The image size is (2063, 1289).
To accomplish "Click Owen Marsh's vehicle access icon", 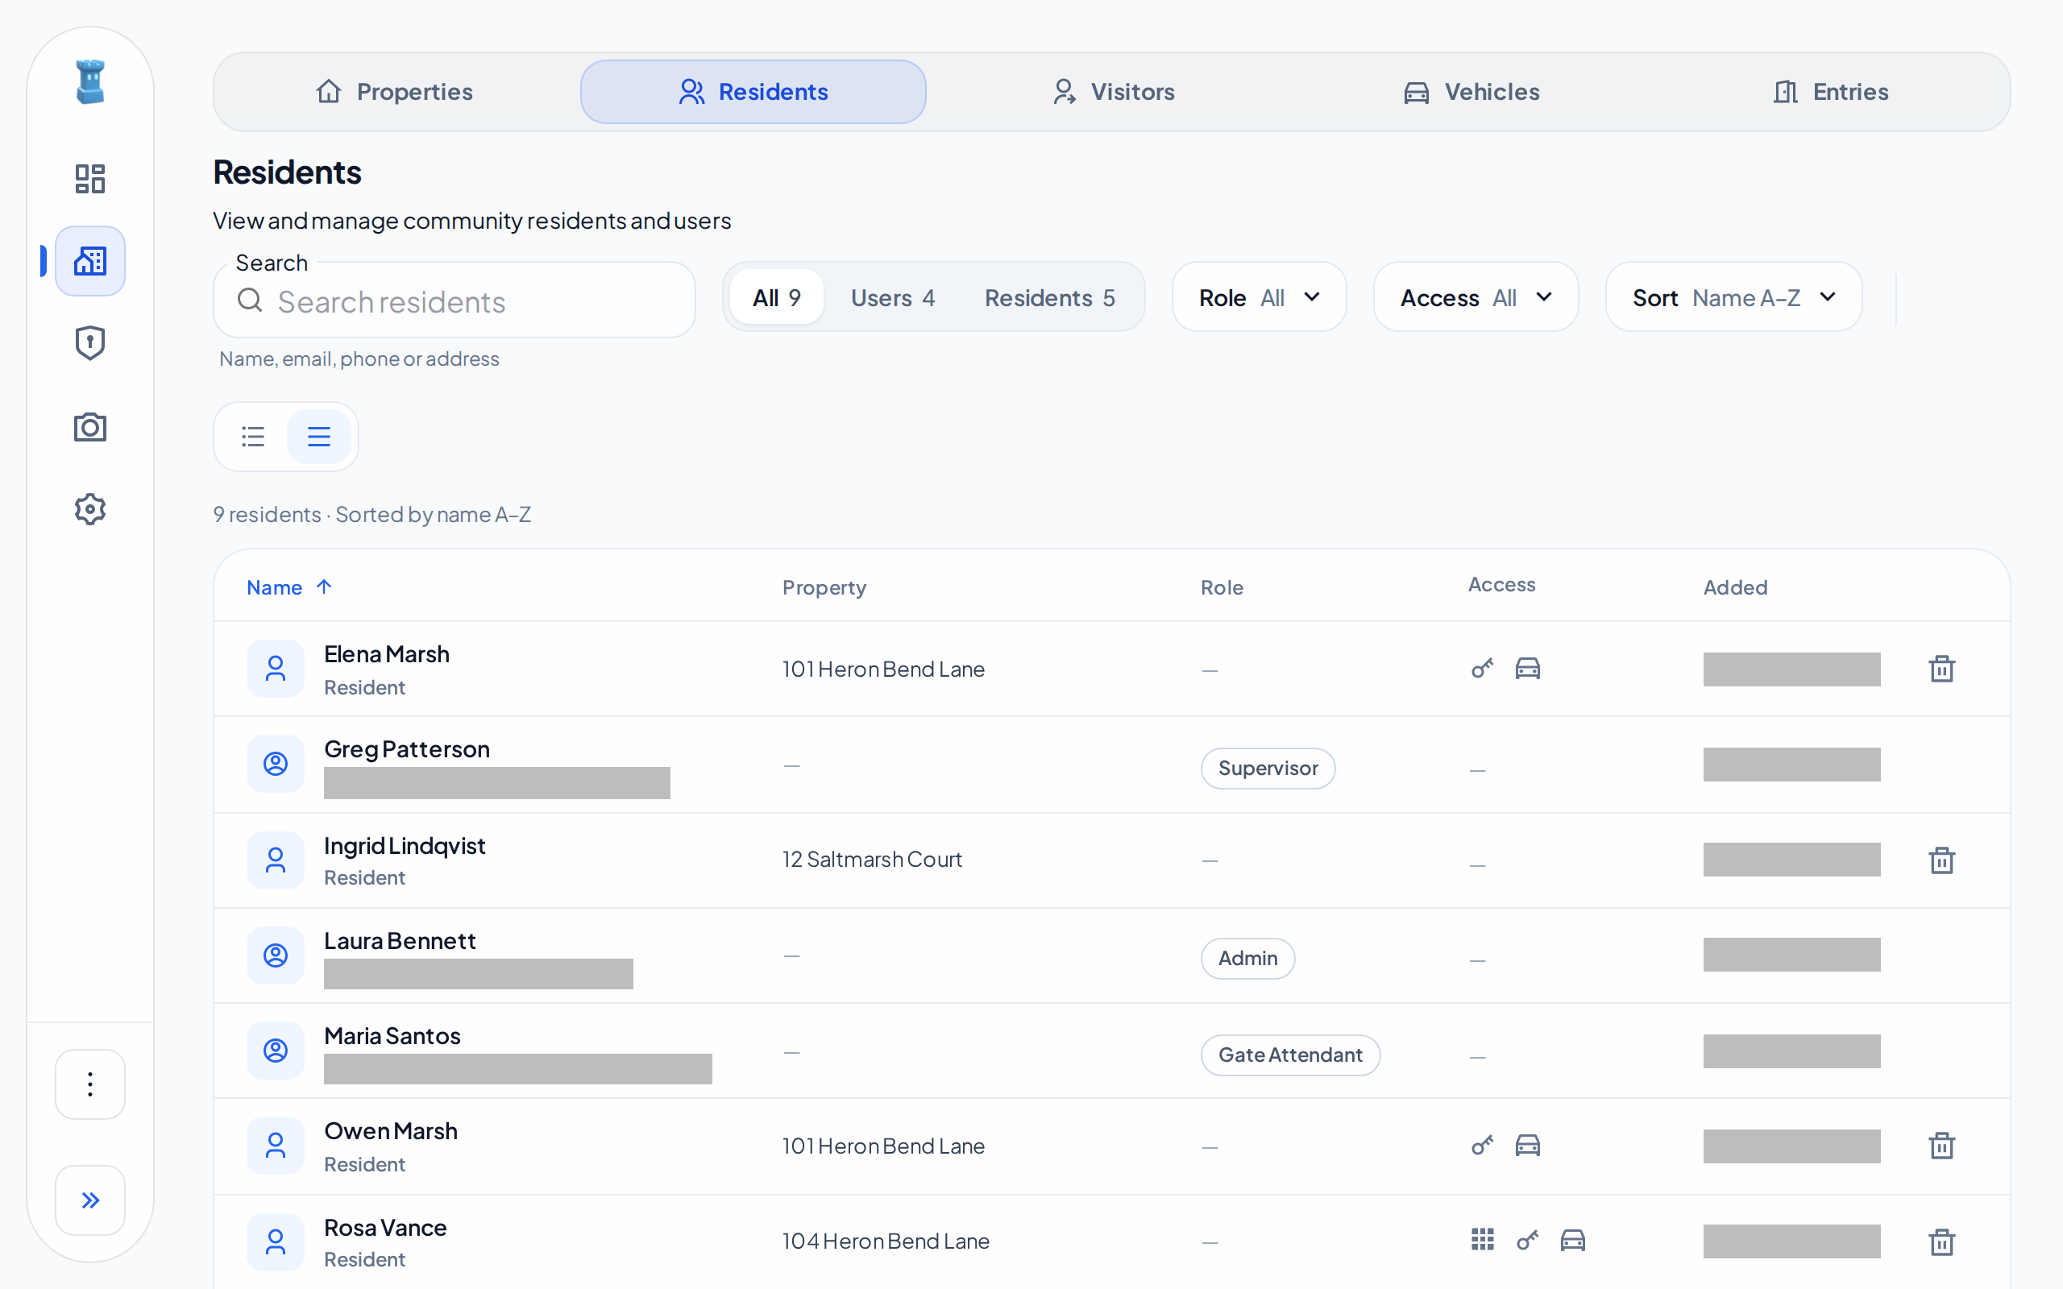I will [x=1528, y=1144].
